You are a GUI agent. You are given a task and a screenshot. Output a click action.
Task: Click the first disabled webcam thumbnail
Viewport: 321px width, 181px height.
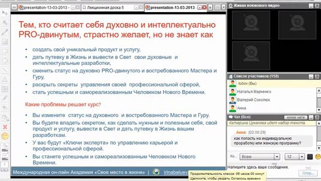(x=251, y=25)
